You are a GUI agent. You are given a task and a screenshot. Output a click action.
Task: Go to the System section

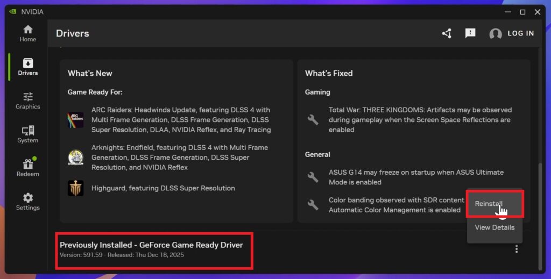click(x=27, y=134)
